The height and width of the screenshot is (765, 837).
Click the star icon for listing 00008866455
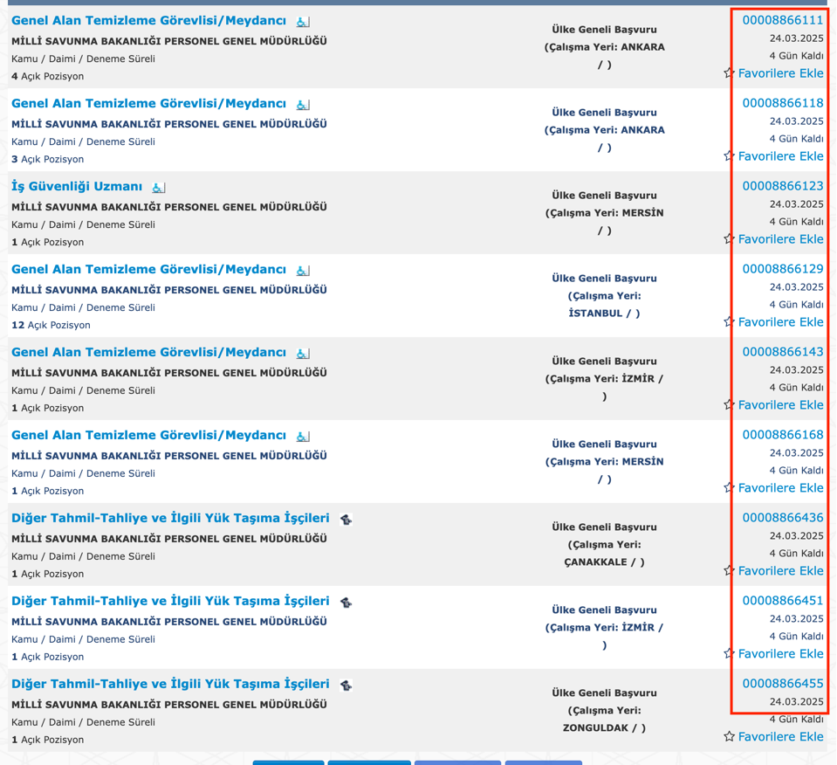pyautogui.click(x=729, y=737)
